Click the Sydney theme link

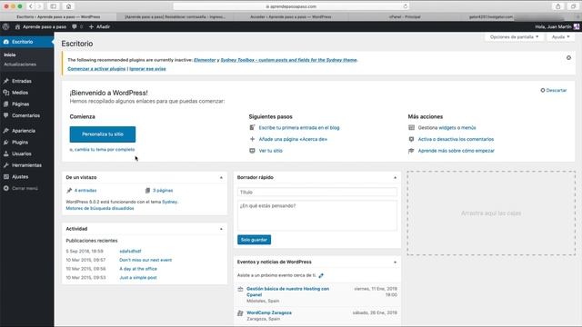click(x=170, y=202)
